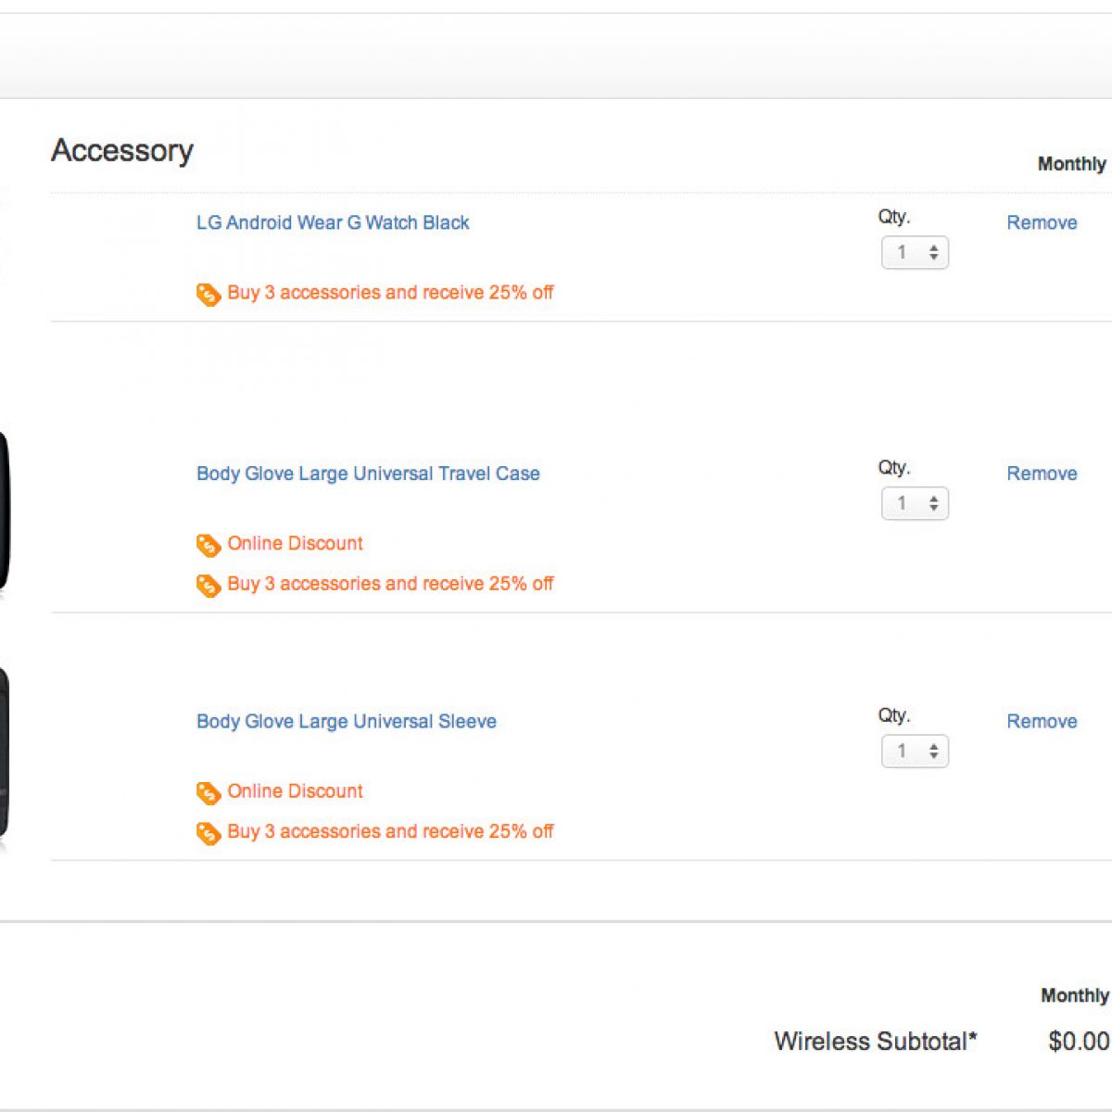This screenshot has height=1112, width=1112.
Task: Remove LG Android Wear G Watch from cart
Action: 1042,222
